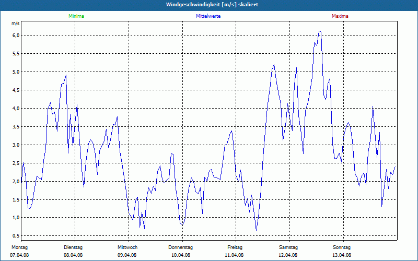Screen dimensions: 418x261
Task: Click the Donnerstag day label
Action: pyautogui.click(x=180, y=247)
